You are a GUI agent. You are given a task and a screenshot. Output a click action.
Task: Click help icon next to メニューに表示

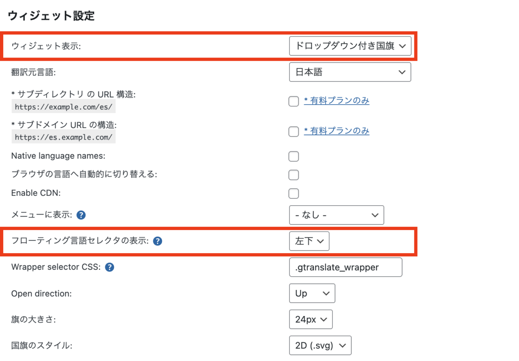click(x=81, y=215)
